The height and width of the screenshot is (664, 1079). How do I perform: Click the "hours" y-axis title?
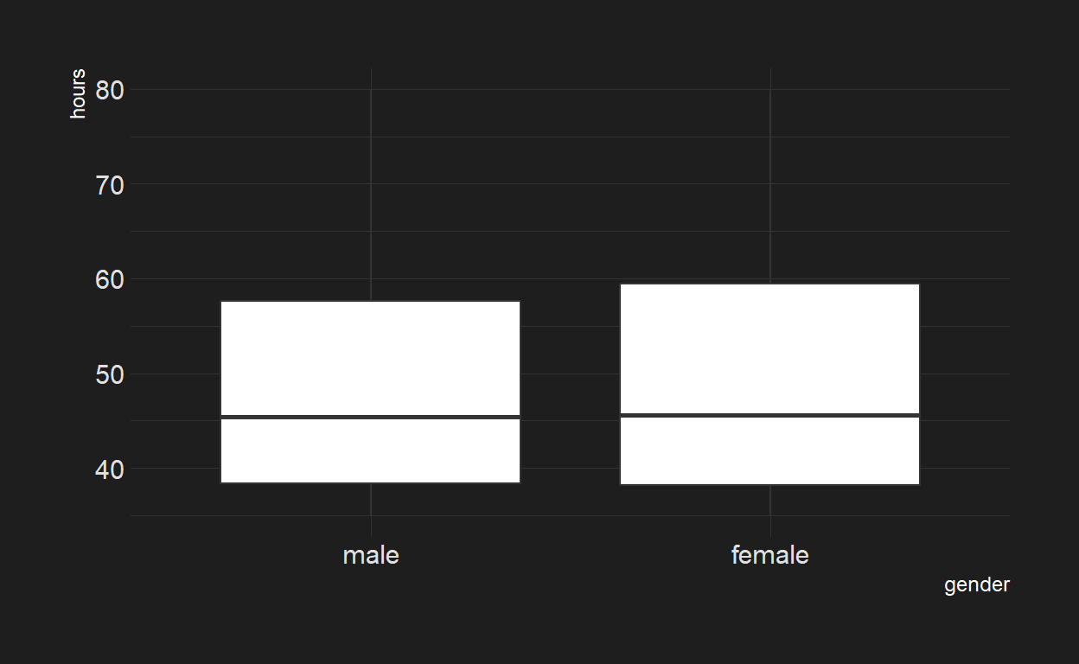pyautogui.click(x=79, y=93)
